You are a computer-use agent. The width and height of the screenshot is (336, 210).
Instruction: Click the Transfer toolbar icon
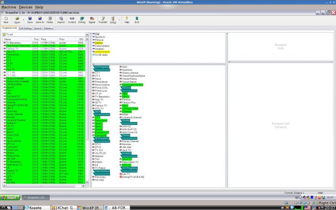pos(103,20)
